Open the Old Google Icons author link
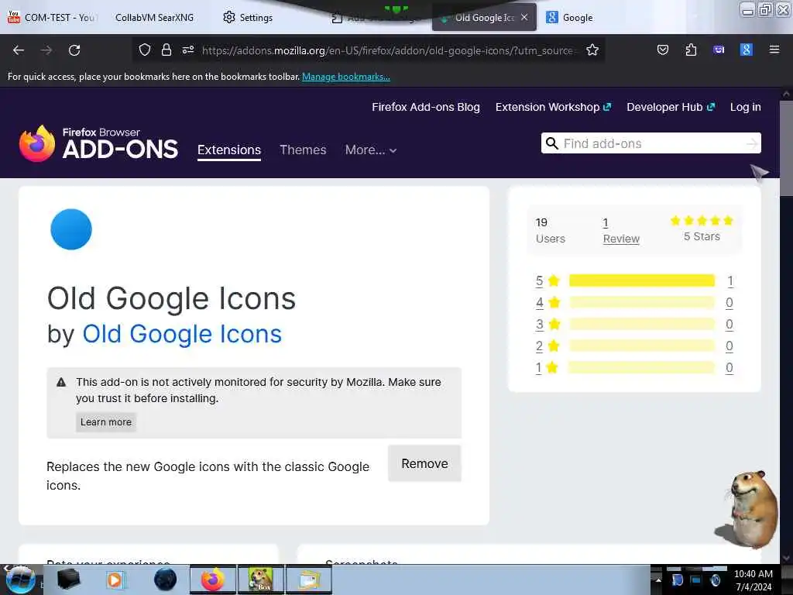 point(182,334)
